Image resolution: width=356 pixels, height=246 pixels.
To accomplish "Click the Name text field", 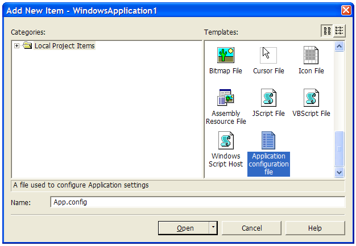I will [197, 202].
